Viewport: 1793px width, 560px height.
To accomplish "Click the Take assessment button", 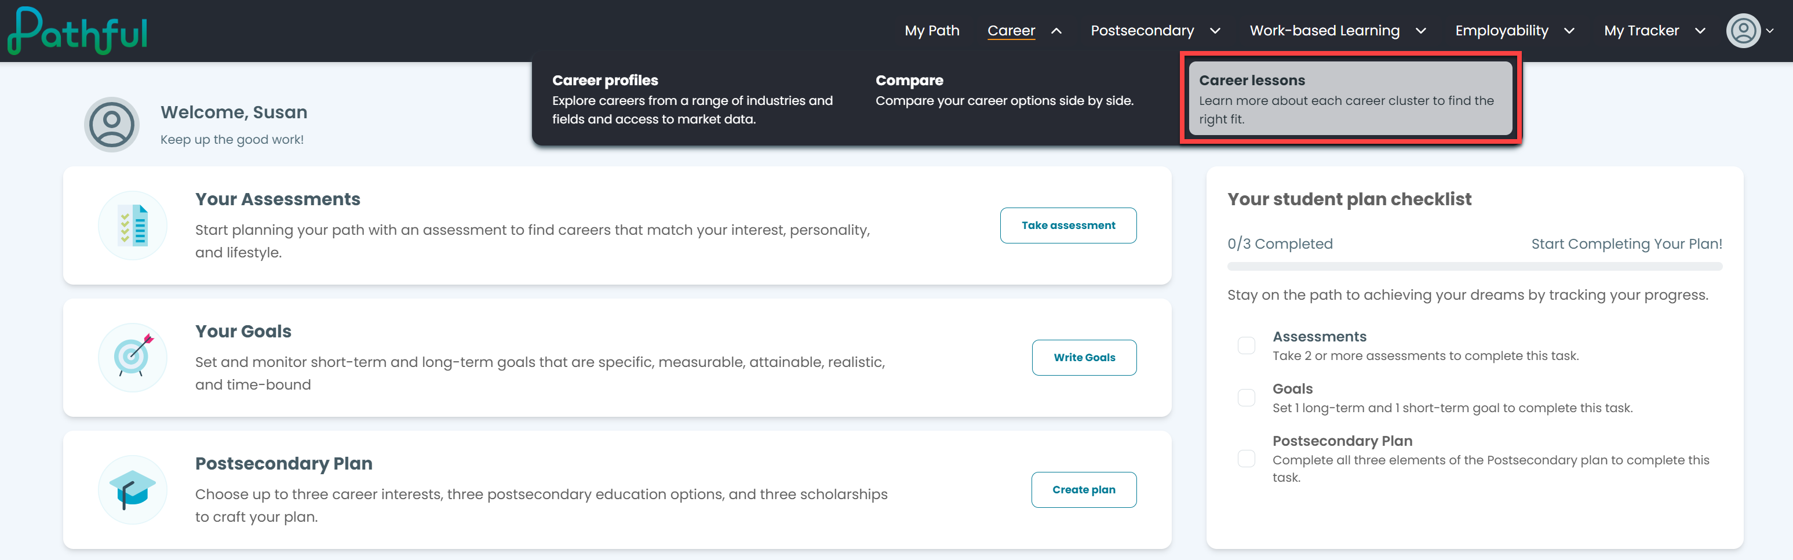I will point(1067,226).
